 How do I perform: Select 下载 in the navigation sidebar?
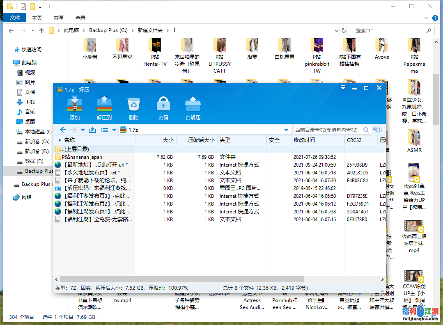[30, 102]
